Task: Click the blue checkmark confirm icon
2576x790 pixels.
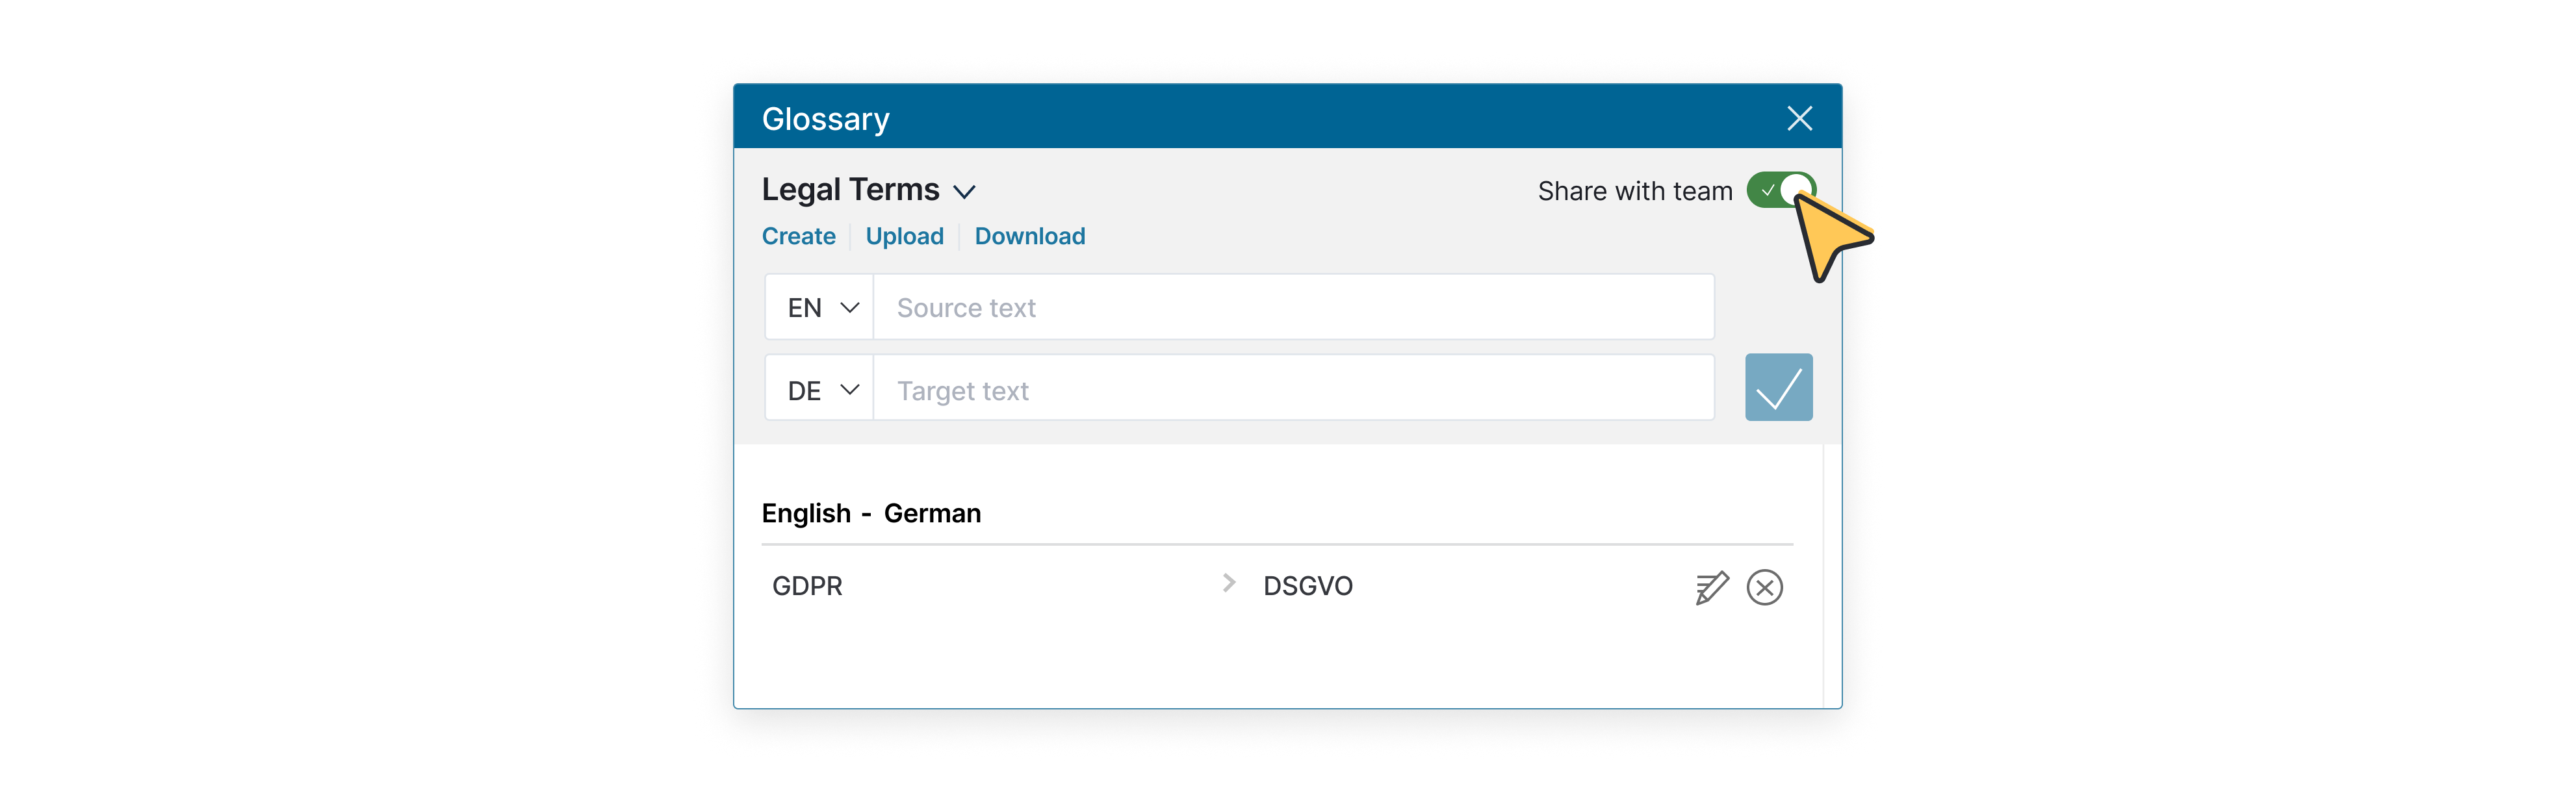Action: click(x=1779, y=391)
